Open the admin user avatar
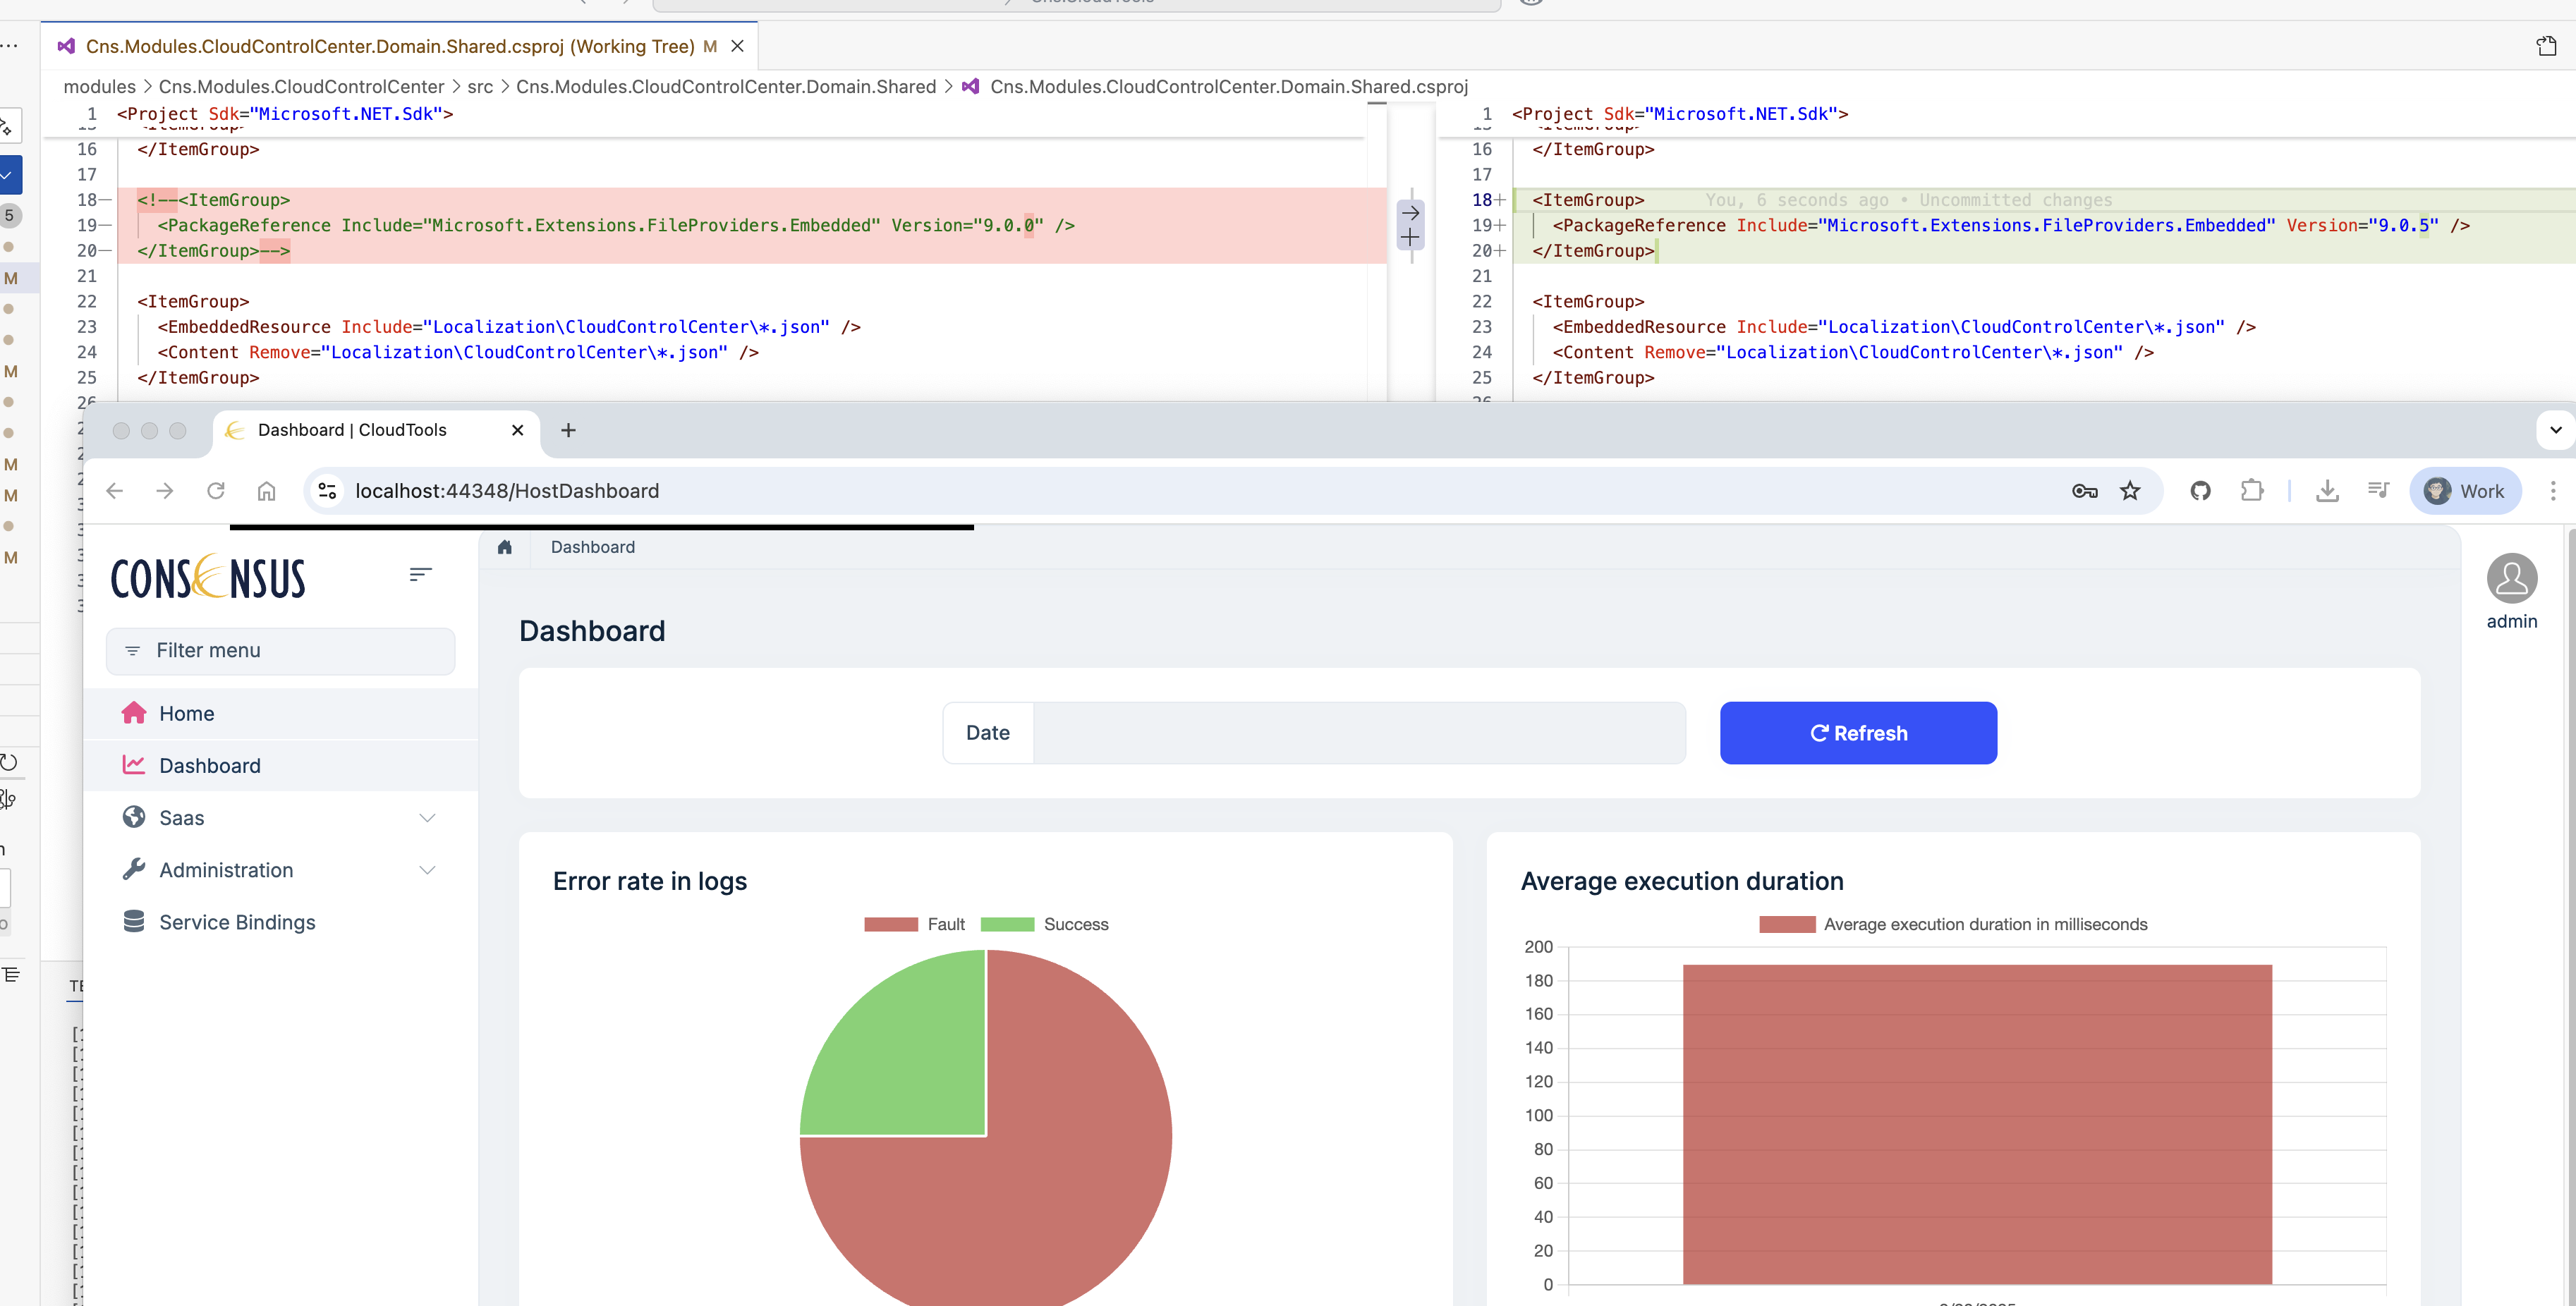Image resolution: width=2576 pixels, height=1306 pixels. pos(2511,579)
